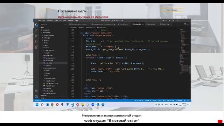Open the Selection menu
Viewport: 224px width, 126px height.
click(50, 21)
